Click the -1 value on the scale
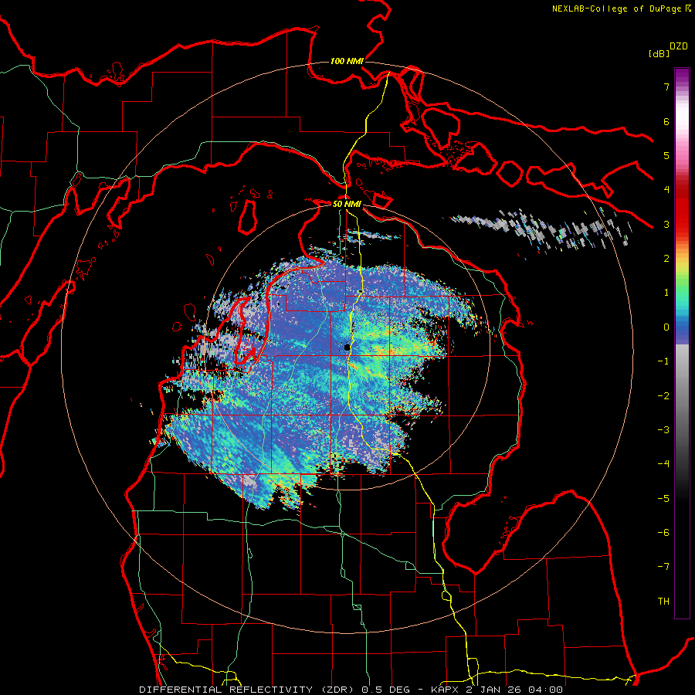The image size is (695, 695). [663, 361]
